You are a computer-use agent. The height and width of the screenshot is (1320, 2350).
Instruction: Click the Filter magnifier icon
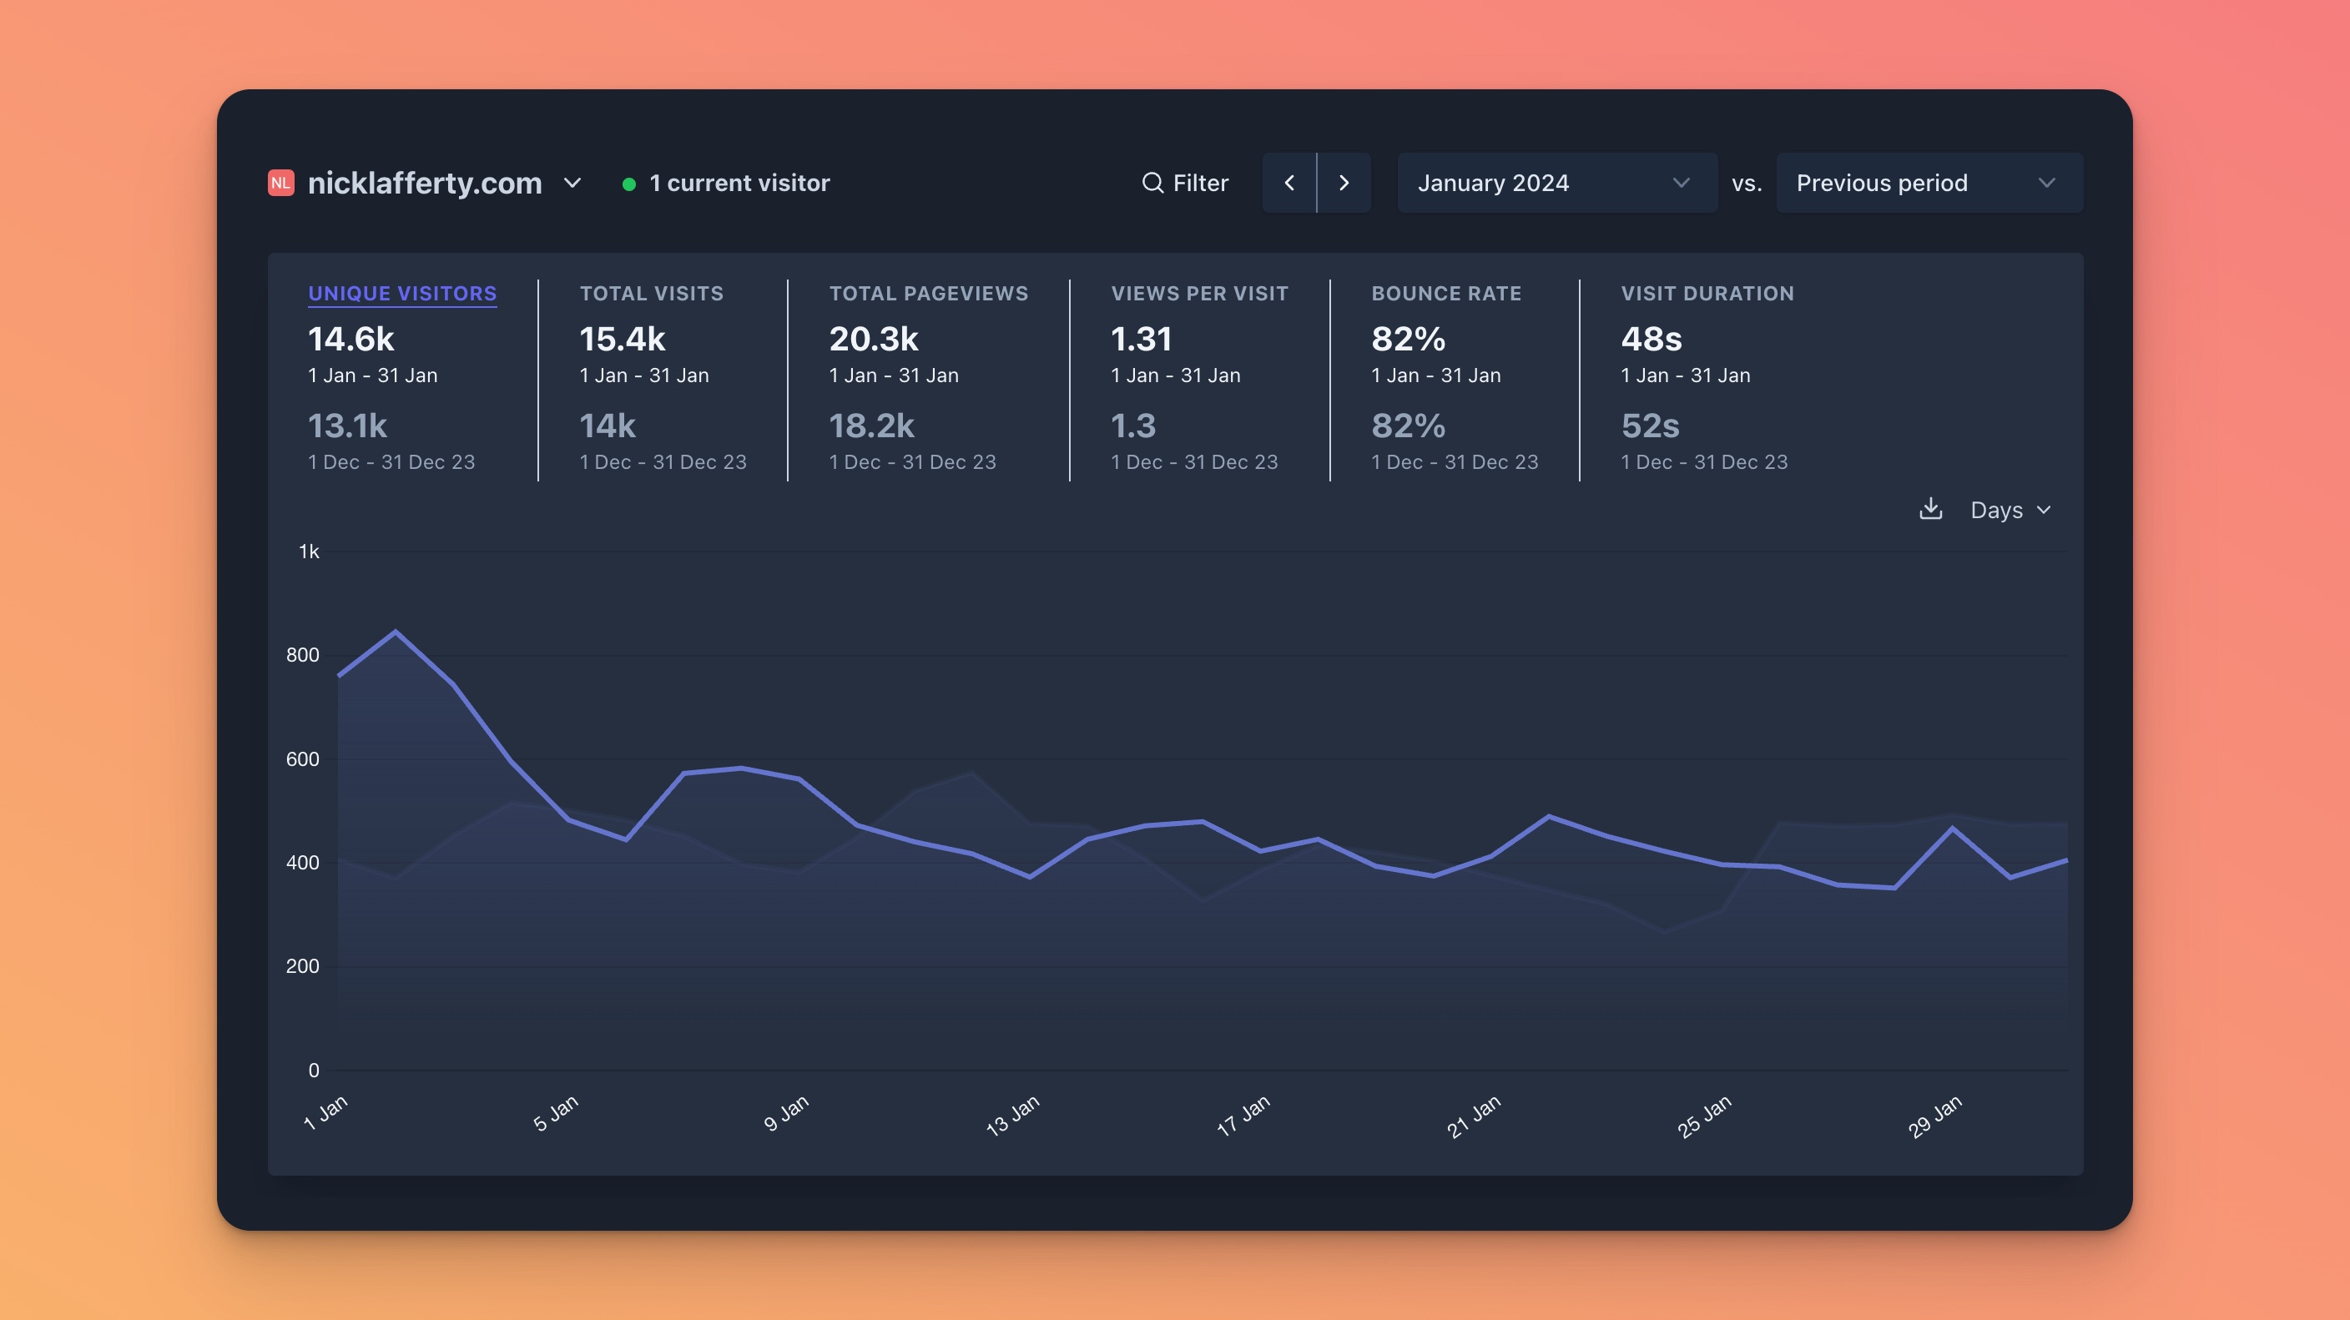coord(1153,183)
